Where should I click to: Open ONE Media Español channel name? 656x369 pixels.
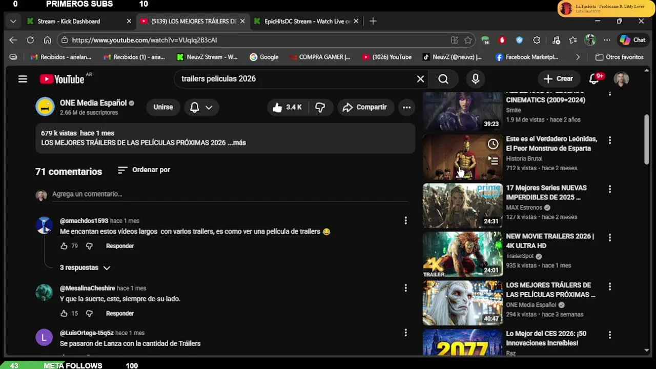[x=93, y=102]
